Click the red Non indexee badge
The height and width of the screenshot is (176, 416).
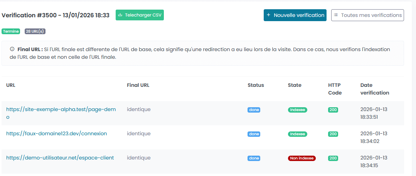(301, 158)
